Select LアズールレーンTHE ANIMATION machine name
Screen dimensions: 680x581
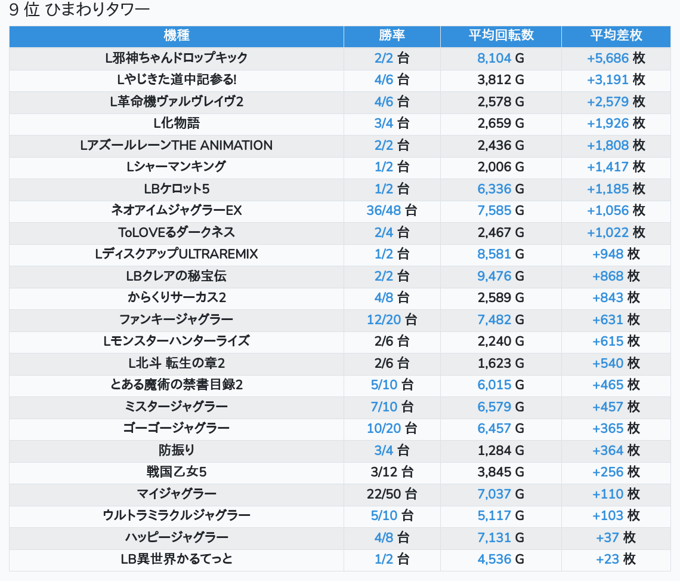point(177,145)
